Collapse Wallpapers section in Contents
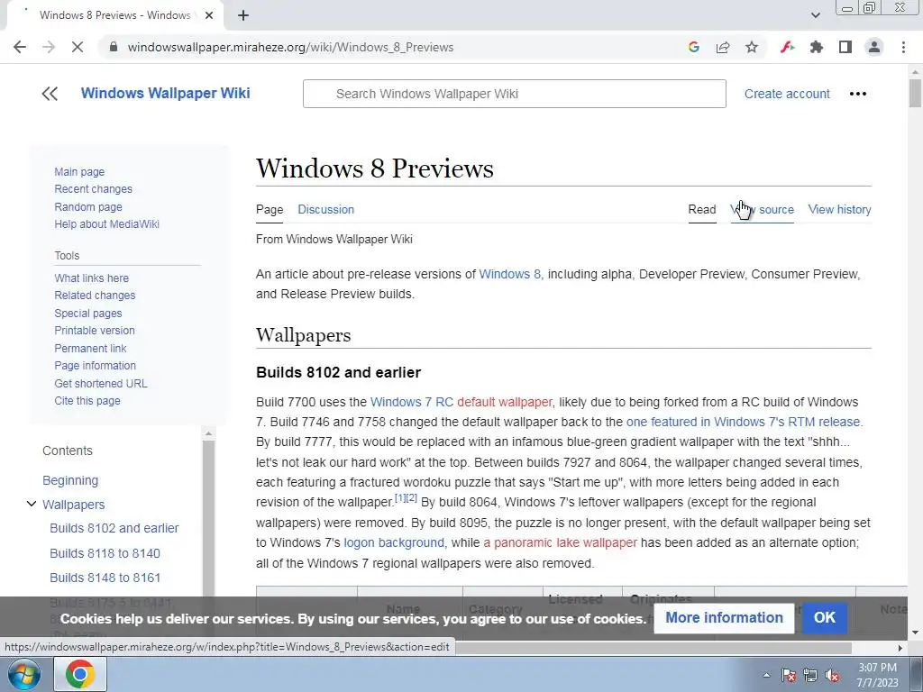 pyautogui.click(x=32, y=505)
